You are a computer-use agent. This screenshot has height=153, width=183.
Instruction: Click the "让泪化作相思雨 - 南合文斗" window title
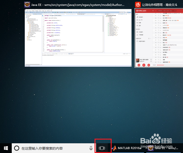(160, 5)
